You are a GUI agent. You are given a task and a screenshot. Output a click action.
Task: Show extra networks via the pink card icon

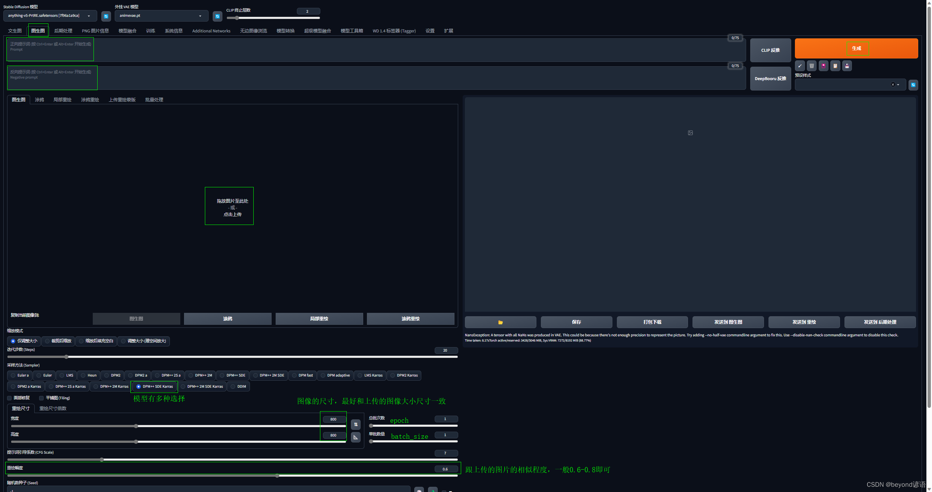point(824,66)
